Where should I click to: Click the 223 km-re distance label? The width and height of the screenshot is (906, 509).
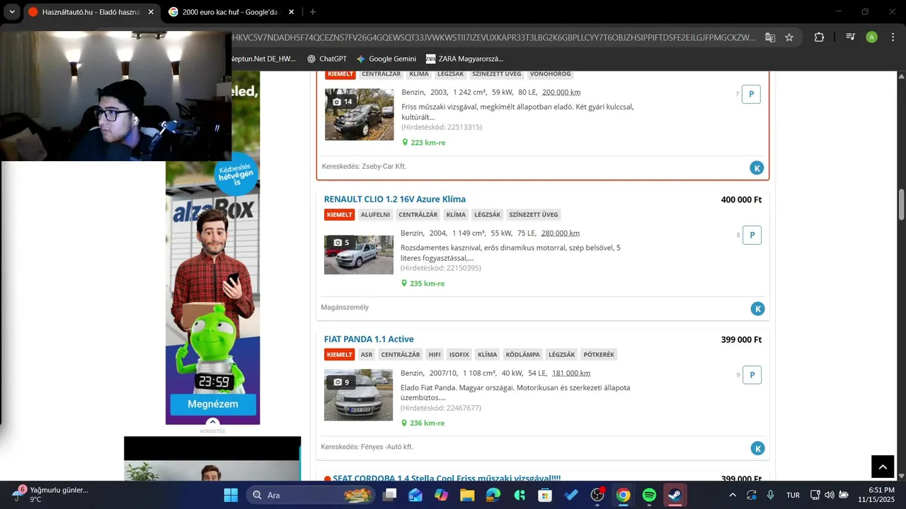428,143
